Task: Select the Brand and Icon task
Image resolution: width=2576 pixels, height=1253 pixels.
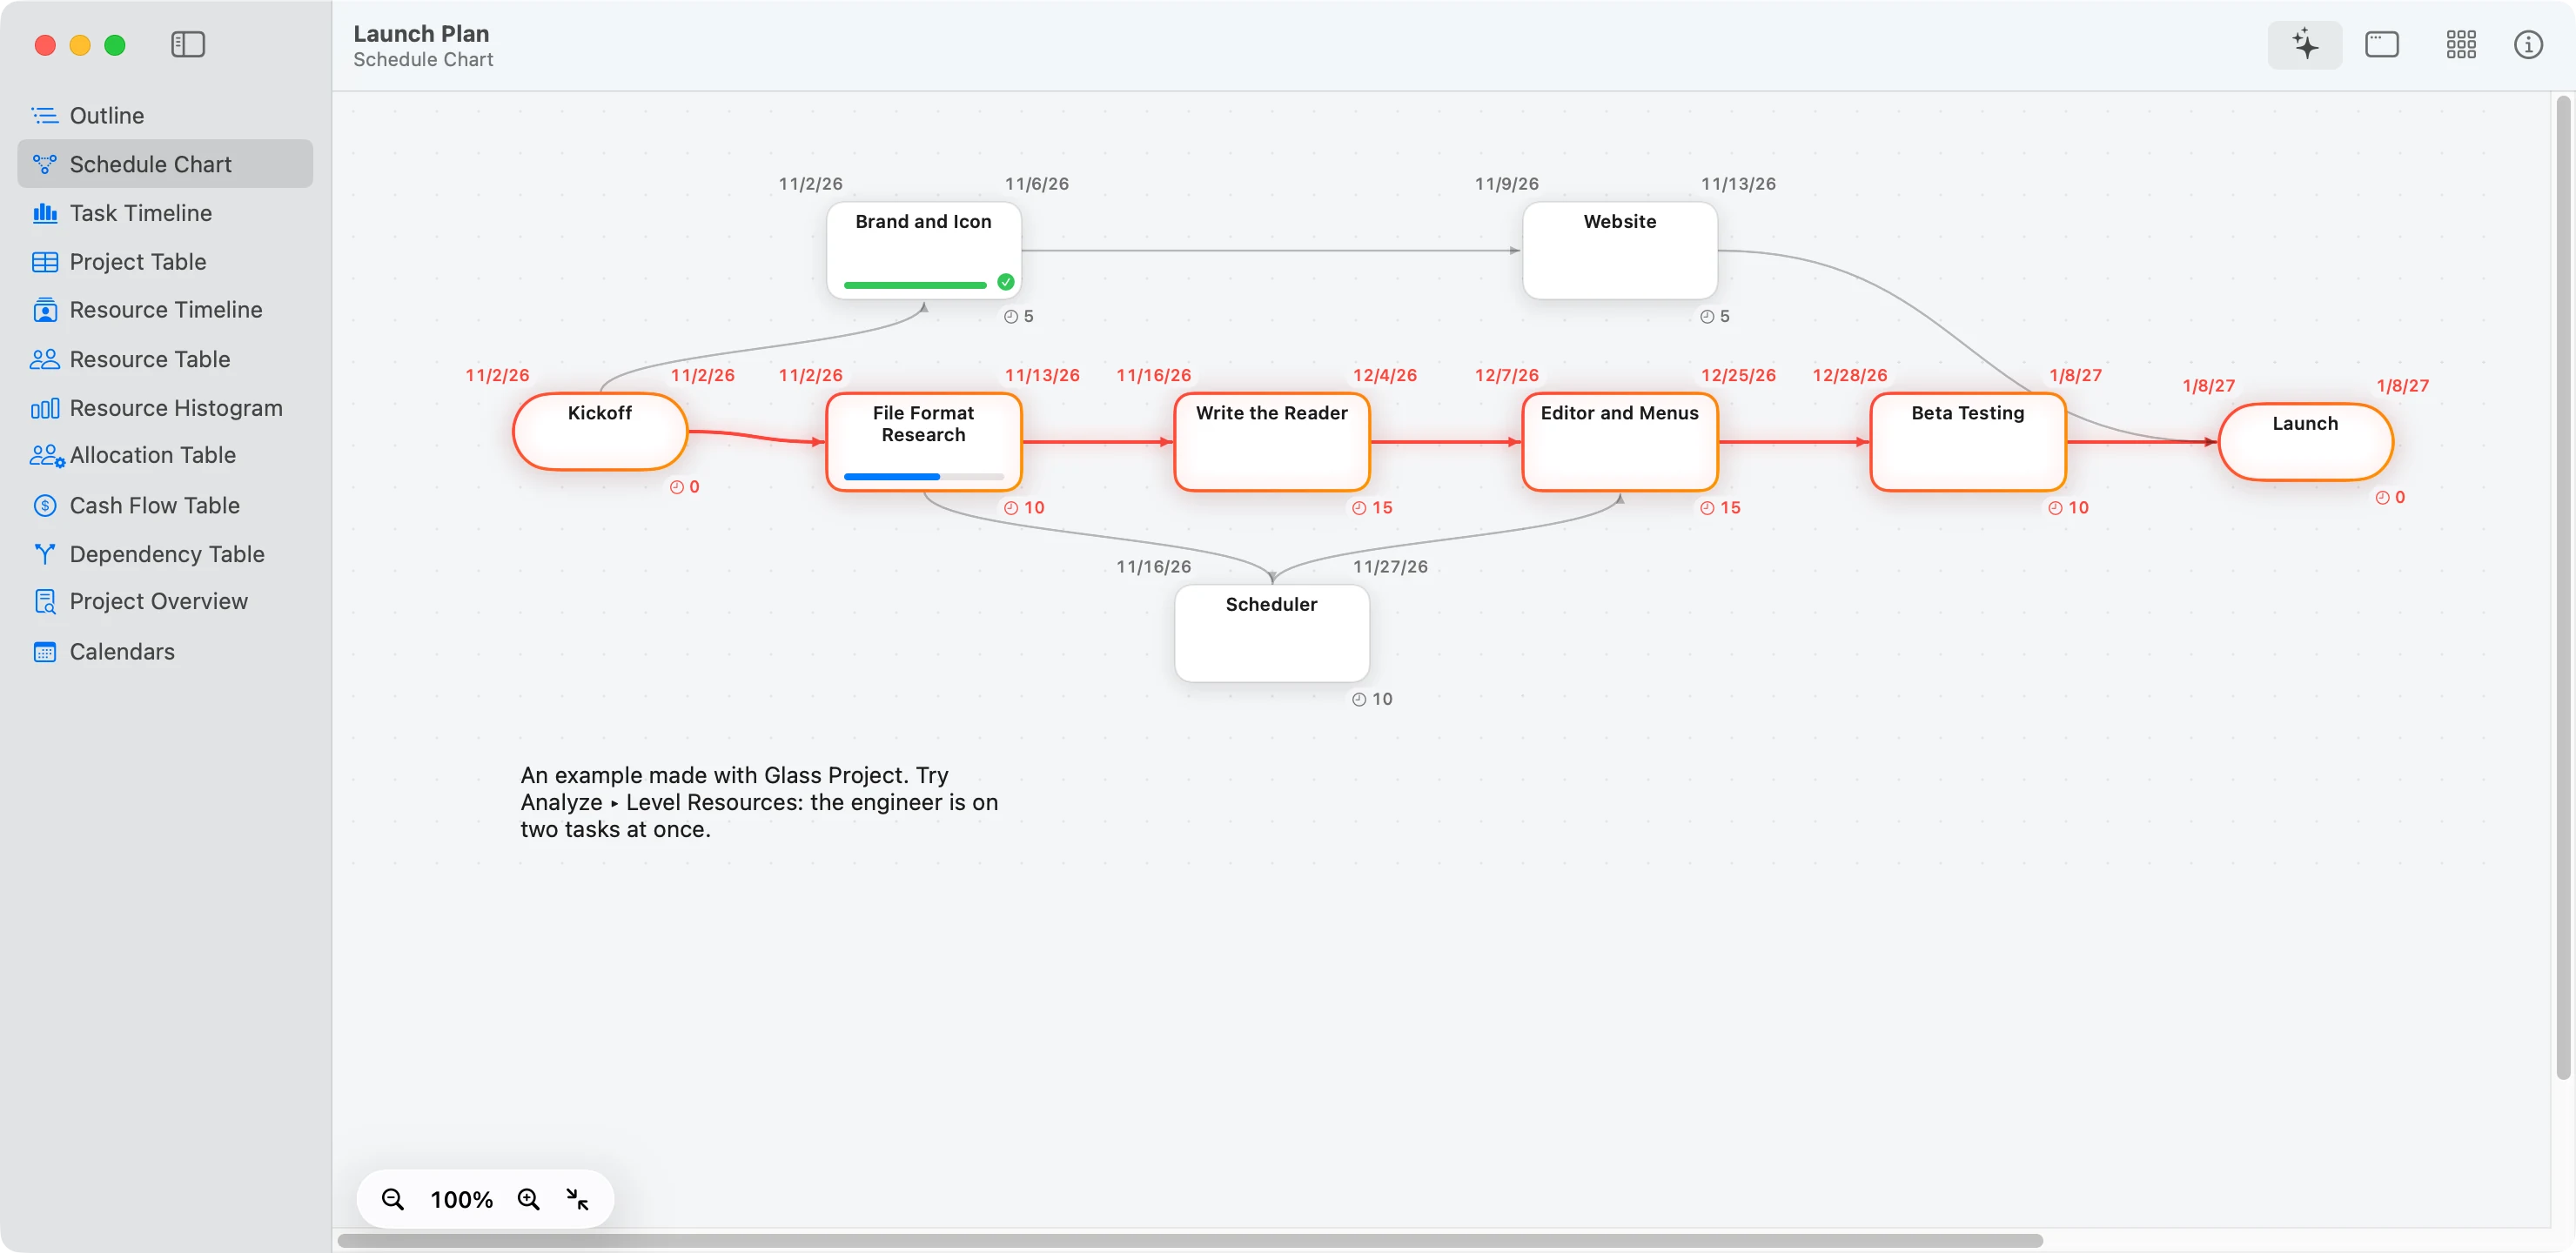Action: click(x=923, y=250)
